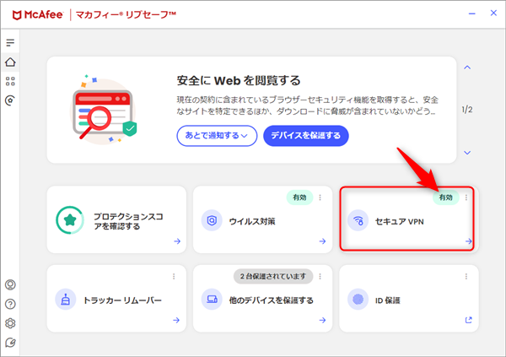Expand the あとで通知する dropdown button
The width and height of the screenshot is (506, 357).
(217, 136)
